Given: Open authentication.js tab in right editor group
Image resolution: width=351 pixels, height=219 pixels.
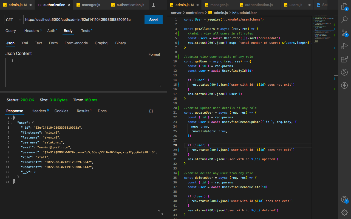Looking at the screenshot, I should click(x=259, y=5).
